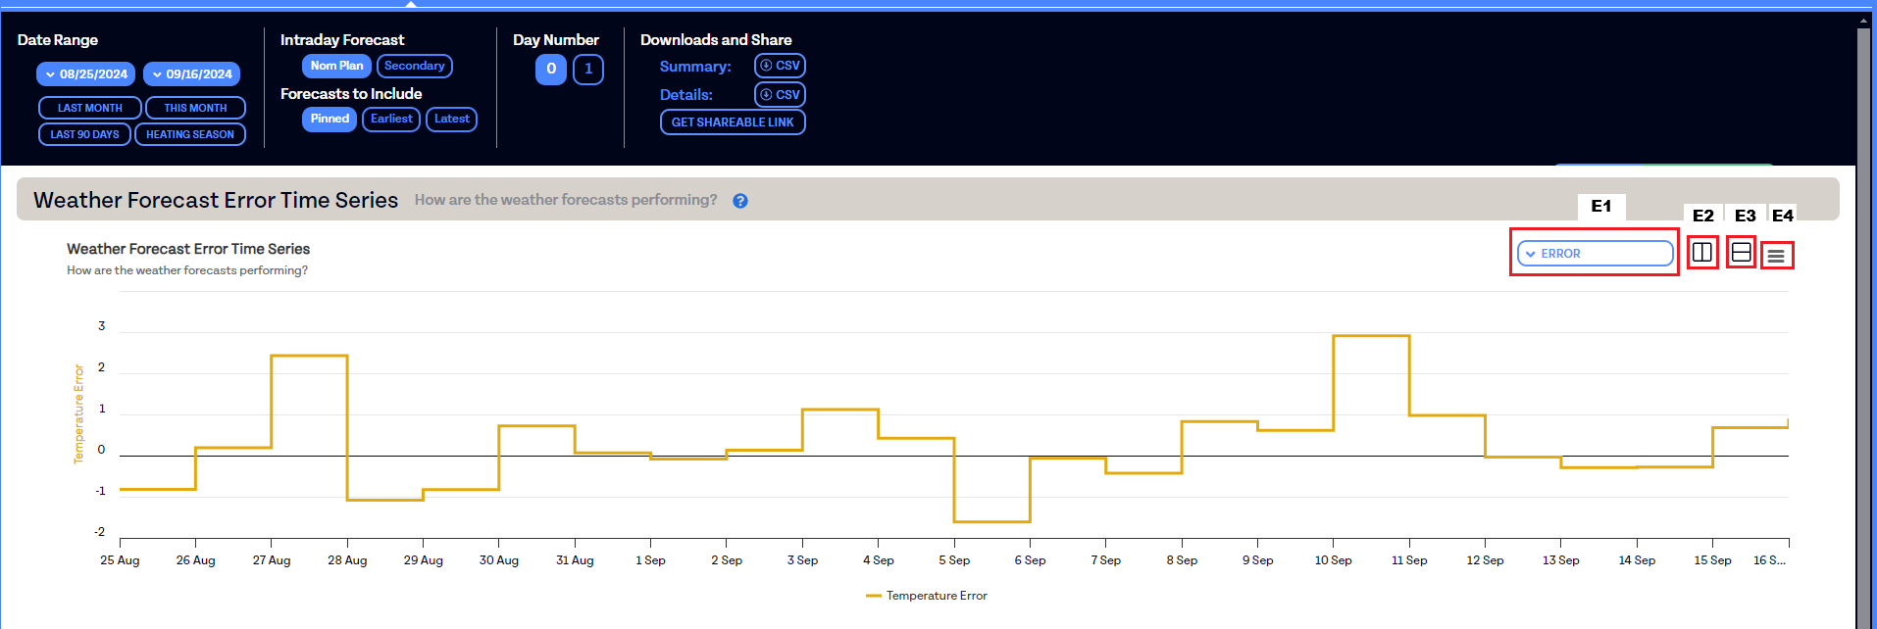Click the '25 Aug' x-axis label
Screen dimensions: 1877x629
click(x=120, y=560)
